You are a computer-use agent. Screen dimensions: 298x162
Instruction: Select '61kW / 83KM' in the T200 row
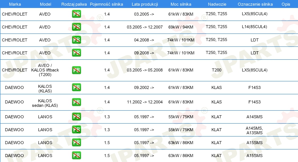[x=181, y=70]
